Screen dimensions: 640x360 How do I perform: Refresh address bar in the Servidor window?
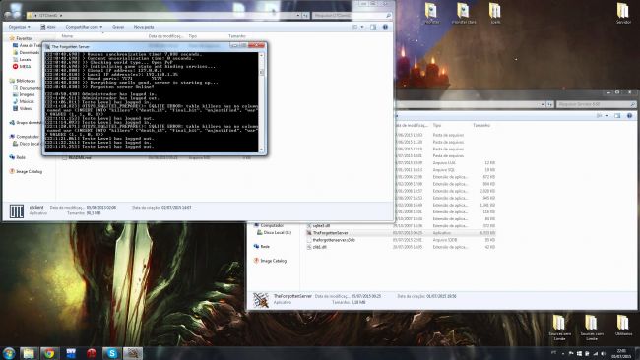pos(549,105)
